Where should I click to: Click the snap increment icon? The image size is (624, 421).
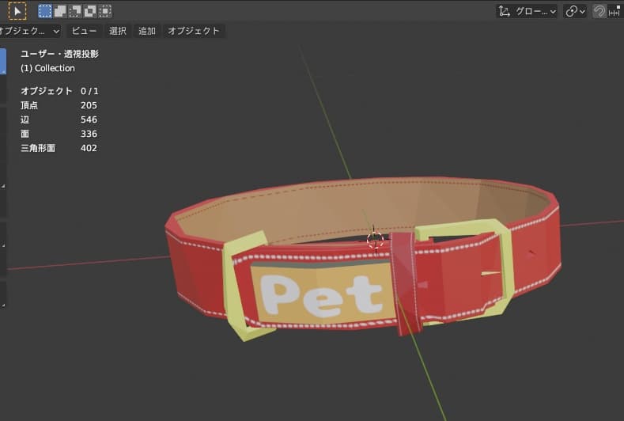coord(615,11)
